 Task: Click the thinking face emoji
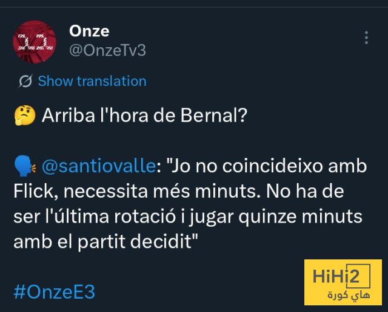[x=23, y=115]
